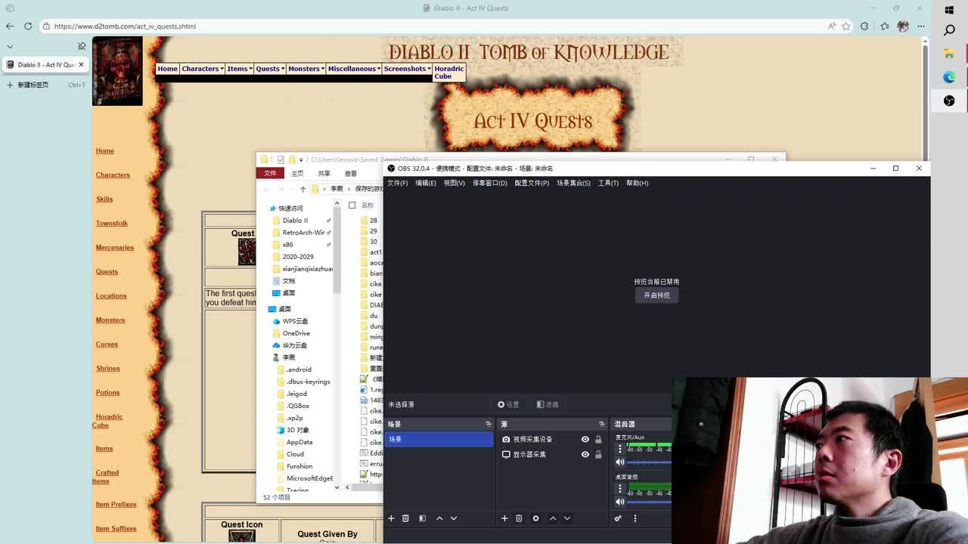The height and width of the screenshot is (544, 968).
Task: Open the Screenshots dropdown menu
Action: (x=407, y=69)
